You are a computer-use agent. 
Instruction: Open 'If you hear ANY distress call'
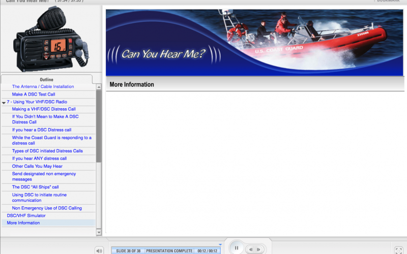pos(39,158)
